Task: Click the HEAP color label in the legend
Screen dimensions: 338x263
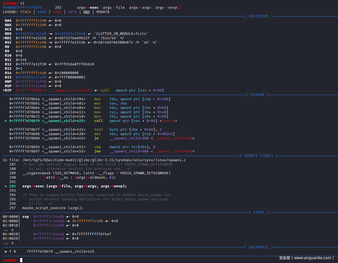Action: coord(42,12)
